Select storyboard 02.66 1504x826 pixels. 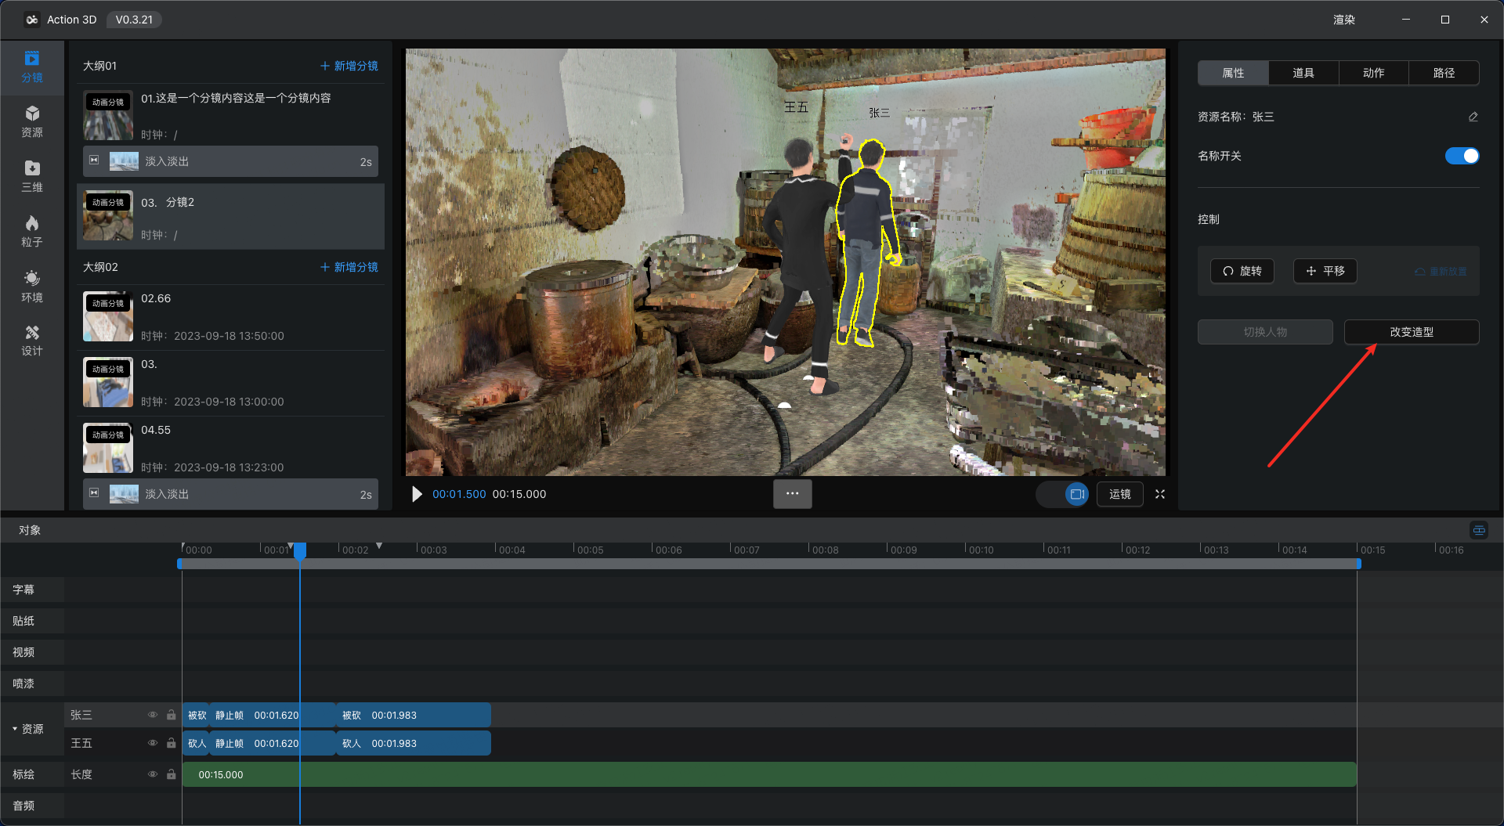[x=230, y=316]
